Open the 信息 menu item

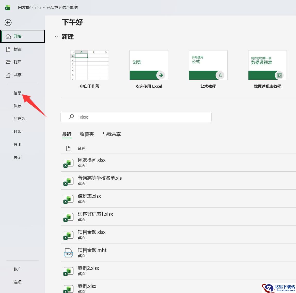(x=17, y=93)
